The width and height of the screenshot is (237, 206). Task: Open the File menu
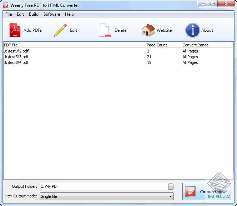(x=9, y=14)
